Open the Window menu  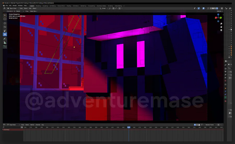tap(20, 5)
